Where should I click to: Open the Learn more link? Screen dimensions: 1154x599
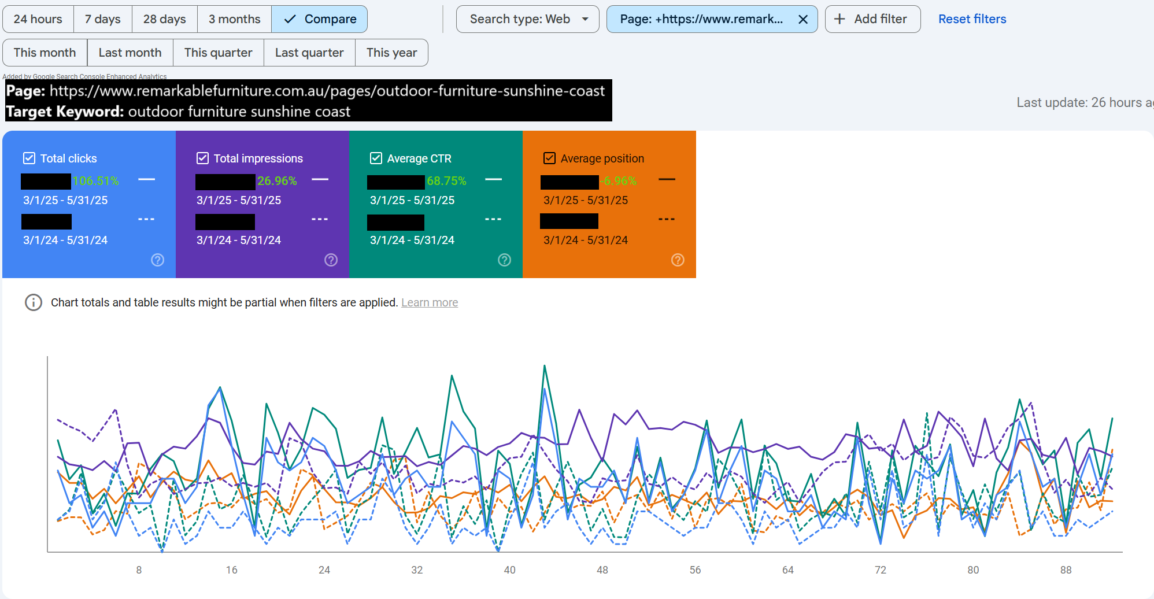430,302
